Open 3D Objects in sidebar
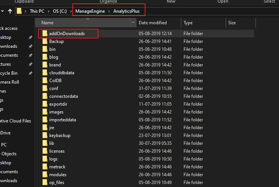Screen dimensions: 279x187 (x=8, y=154)
